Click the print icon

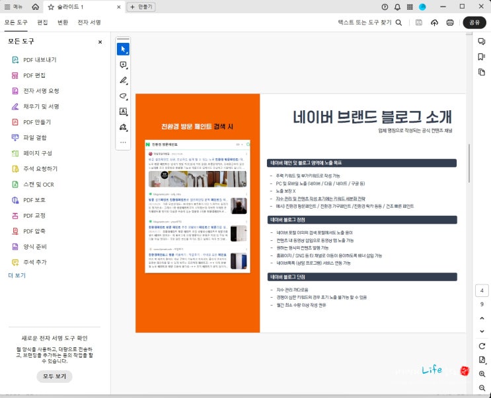pyautogui.click(x=450, y=22)
